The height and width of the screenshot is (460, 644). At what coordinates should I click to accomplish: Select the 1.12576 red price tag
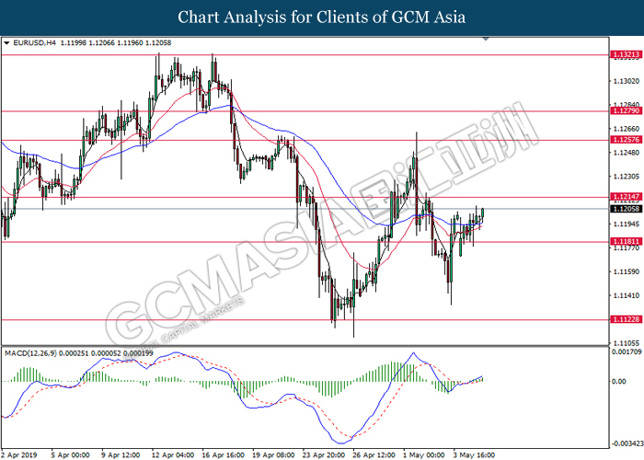pyautogui.click(x=626, y=140)
